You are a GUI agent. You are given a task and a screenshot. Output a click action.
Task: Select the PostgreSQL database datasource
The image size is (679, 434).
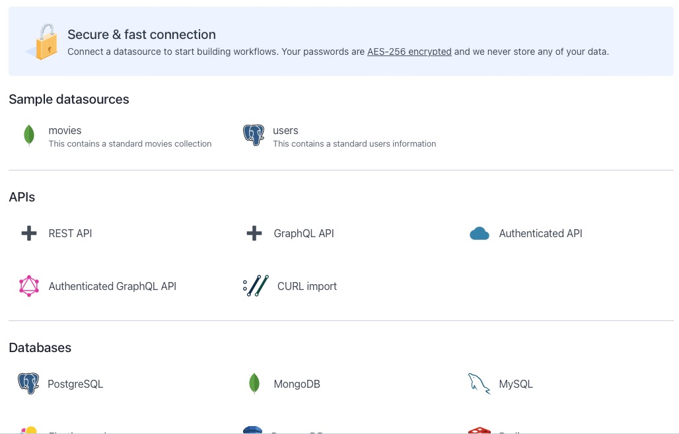click(x=75, y=384)
